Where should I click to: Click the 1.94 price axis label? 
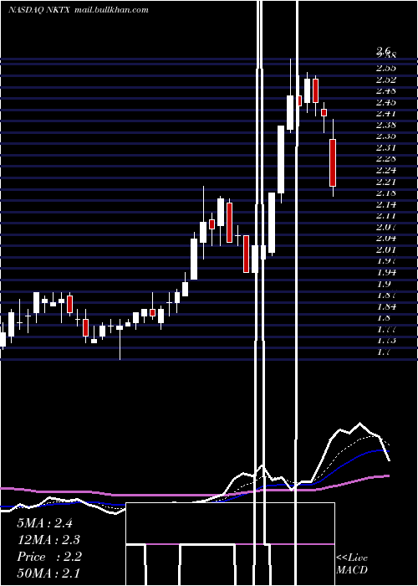click(x=386, y=272)
